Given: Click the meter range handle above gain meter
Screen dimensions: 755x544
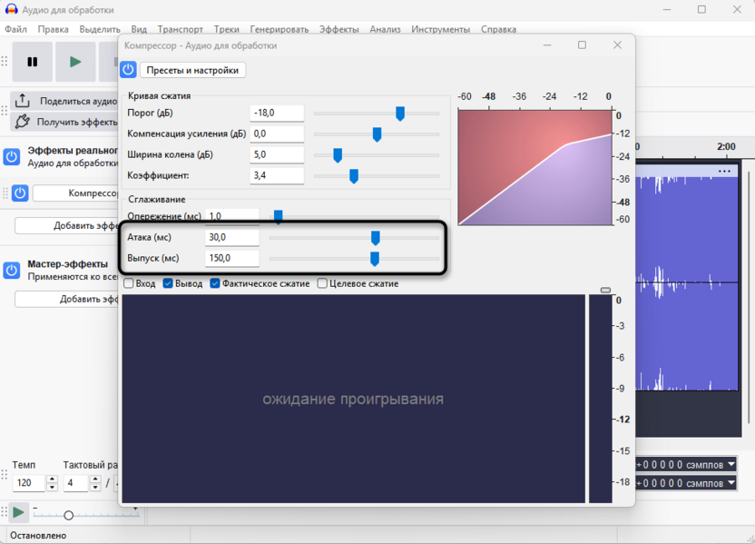Looking at the screenshot, I should pyautogui.click(x=606, y=290).
